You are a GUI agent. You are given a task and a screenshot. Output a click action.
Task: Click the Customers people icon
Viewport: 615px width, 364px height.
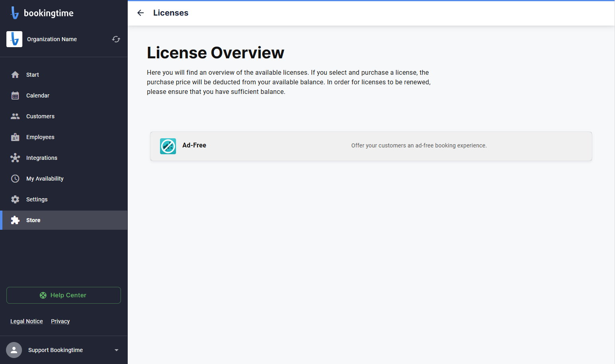click(x=15, y=116)
